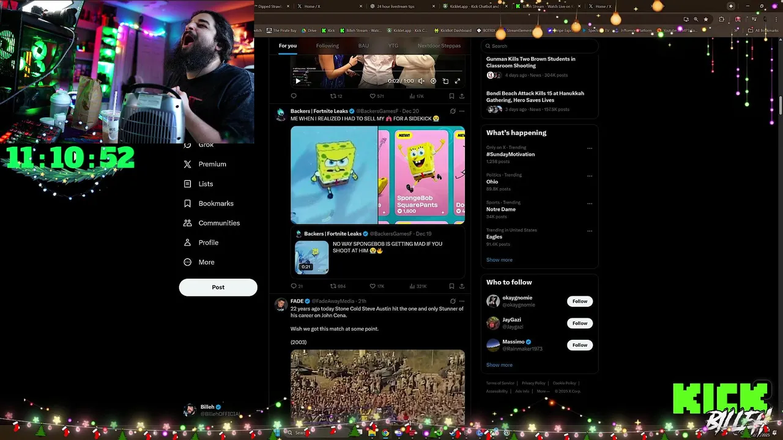Reply to the post with 571 likes
This screenshot has width=783, height=440.
point(294,96)
